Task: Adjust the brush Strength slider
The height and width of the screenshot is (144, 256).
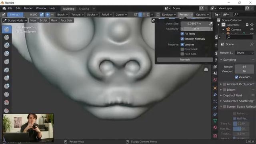Action: click(x=23, y=14)
